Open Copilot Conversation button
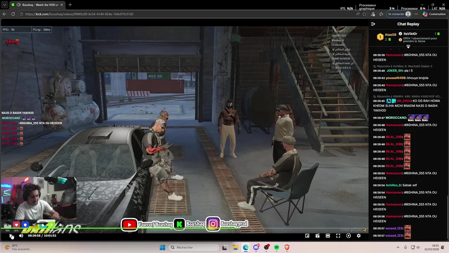The width and height of the screenshot is (449, 253). click(434, 14)
